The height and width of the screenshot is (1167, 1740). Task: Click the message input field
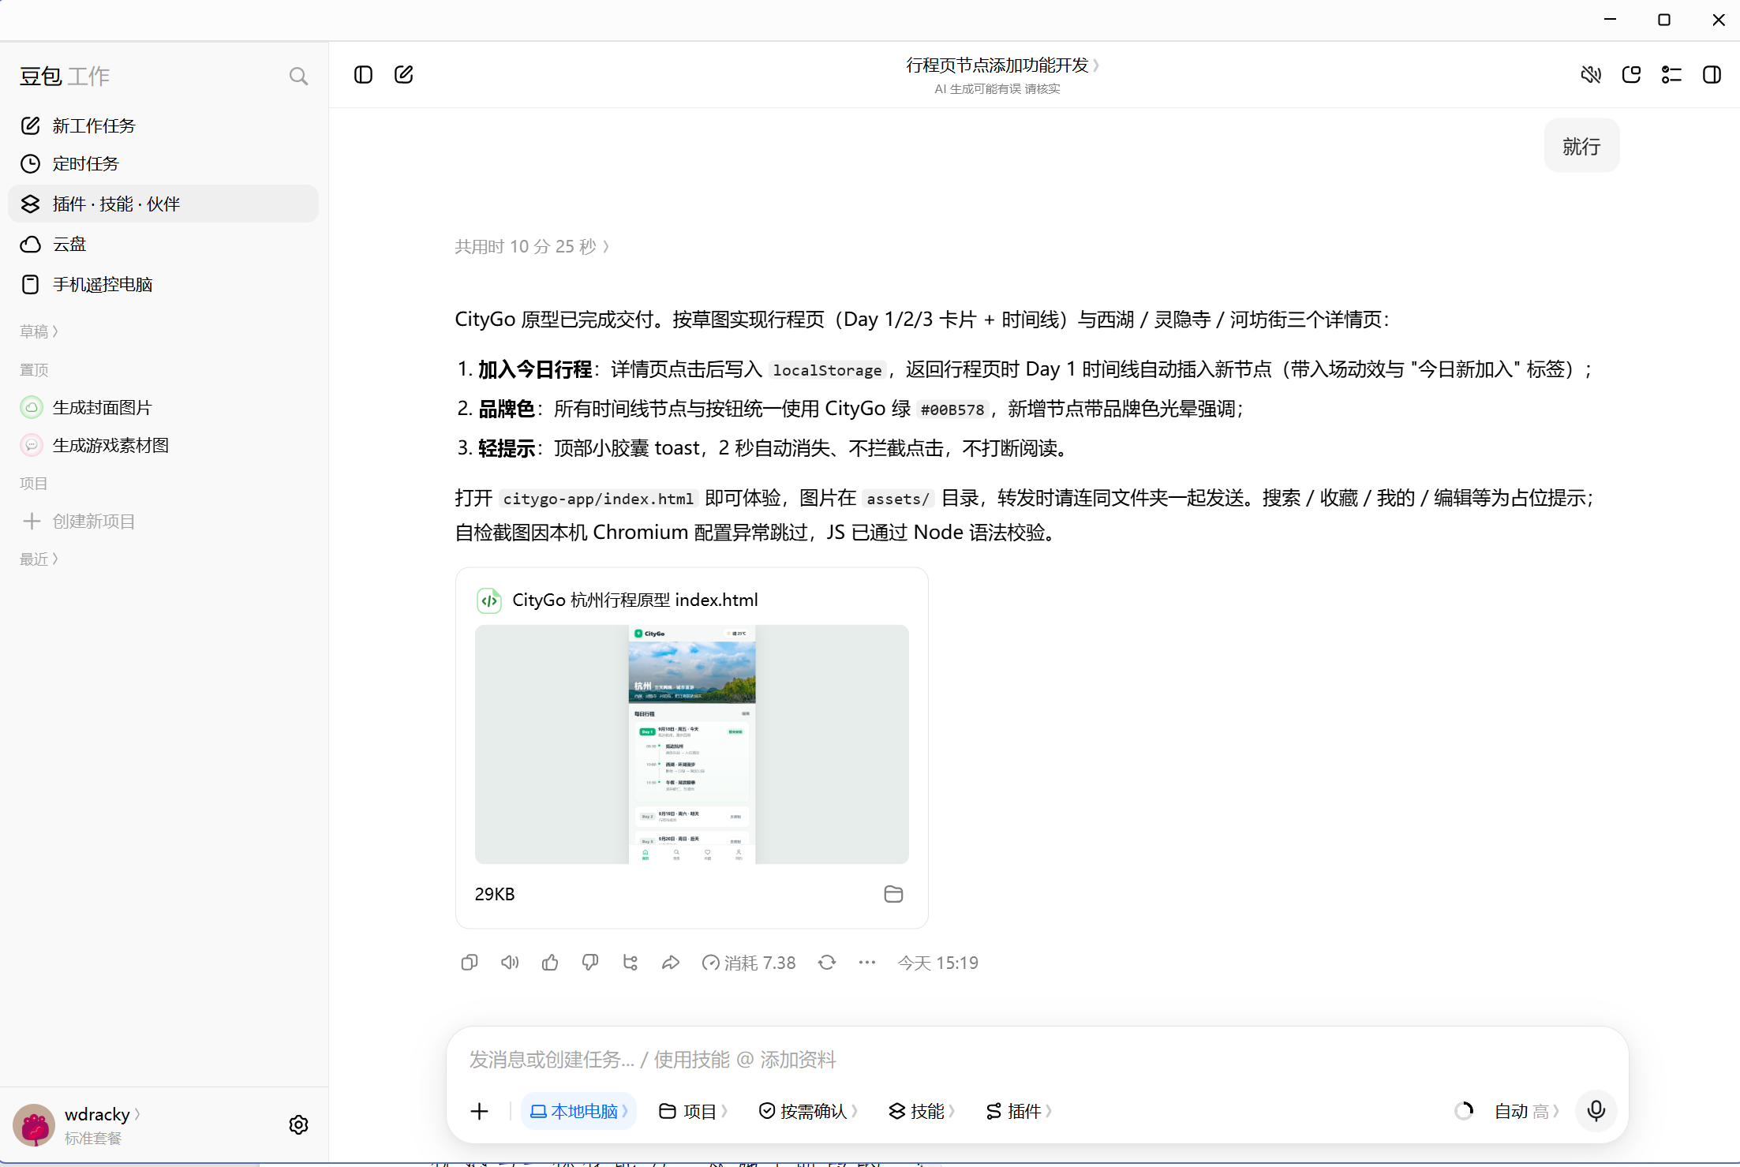click(x=1037, y=1059)
